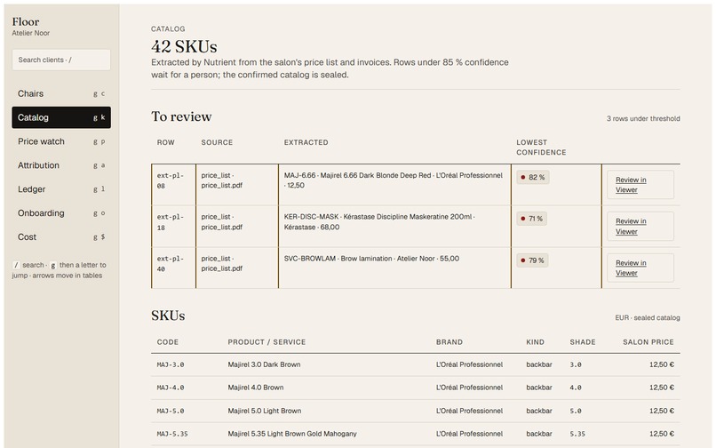716x448 pixels.
Task: Click the To review section heading
Action: (181, 116)
